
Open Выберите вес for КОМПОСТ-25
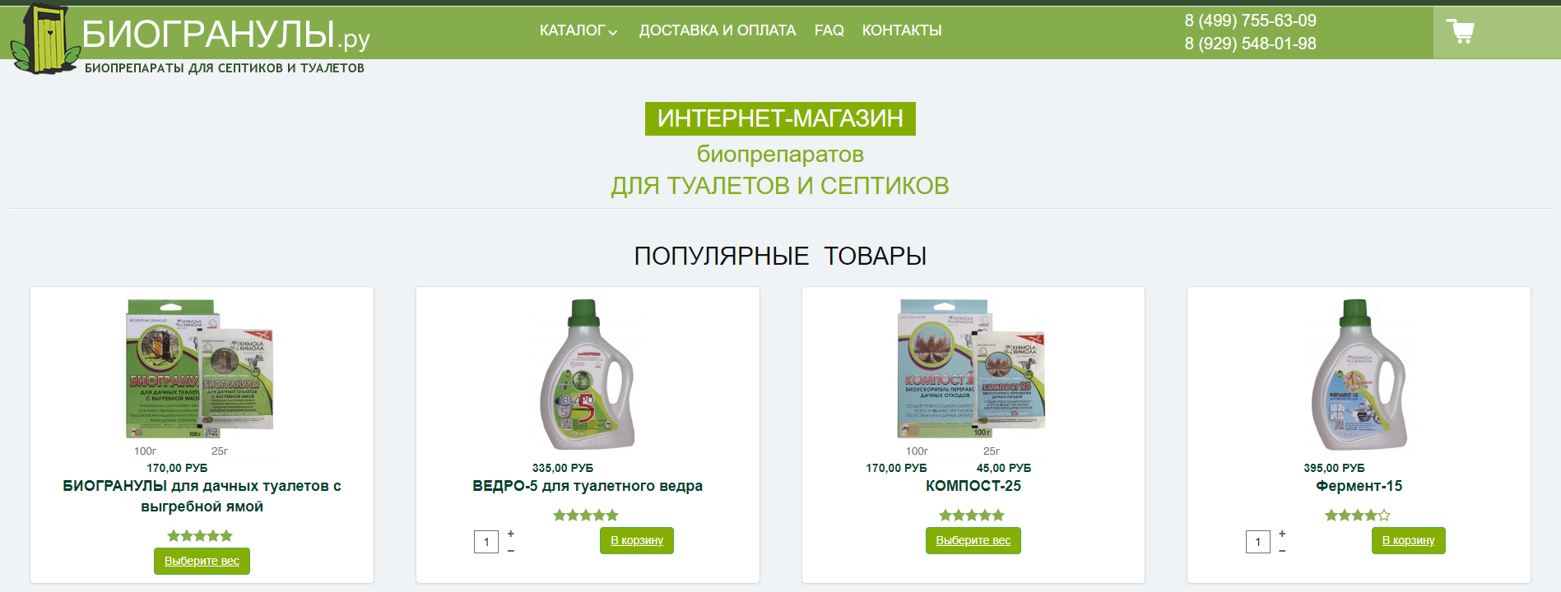pyautogui.click(x=973, y=540)
